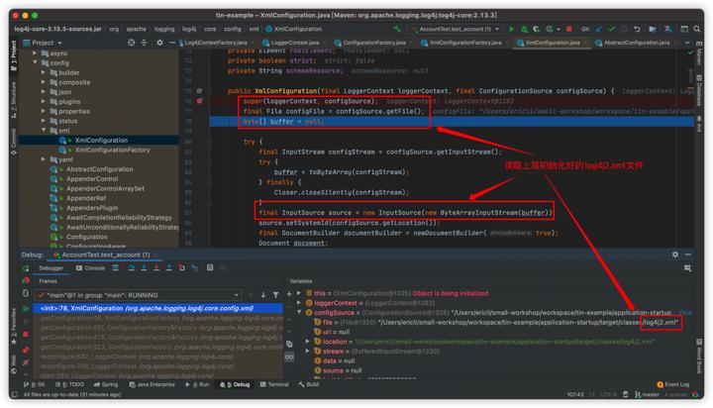Screen dimensions: 713x408
Task: Click the Git update project arrow icon
Action: [x=599, y=29]
